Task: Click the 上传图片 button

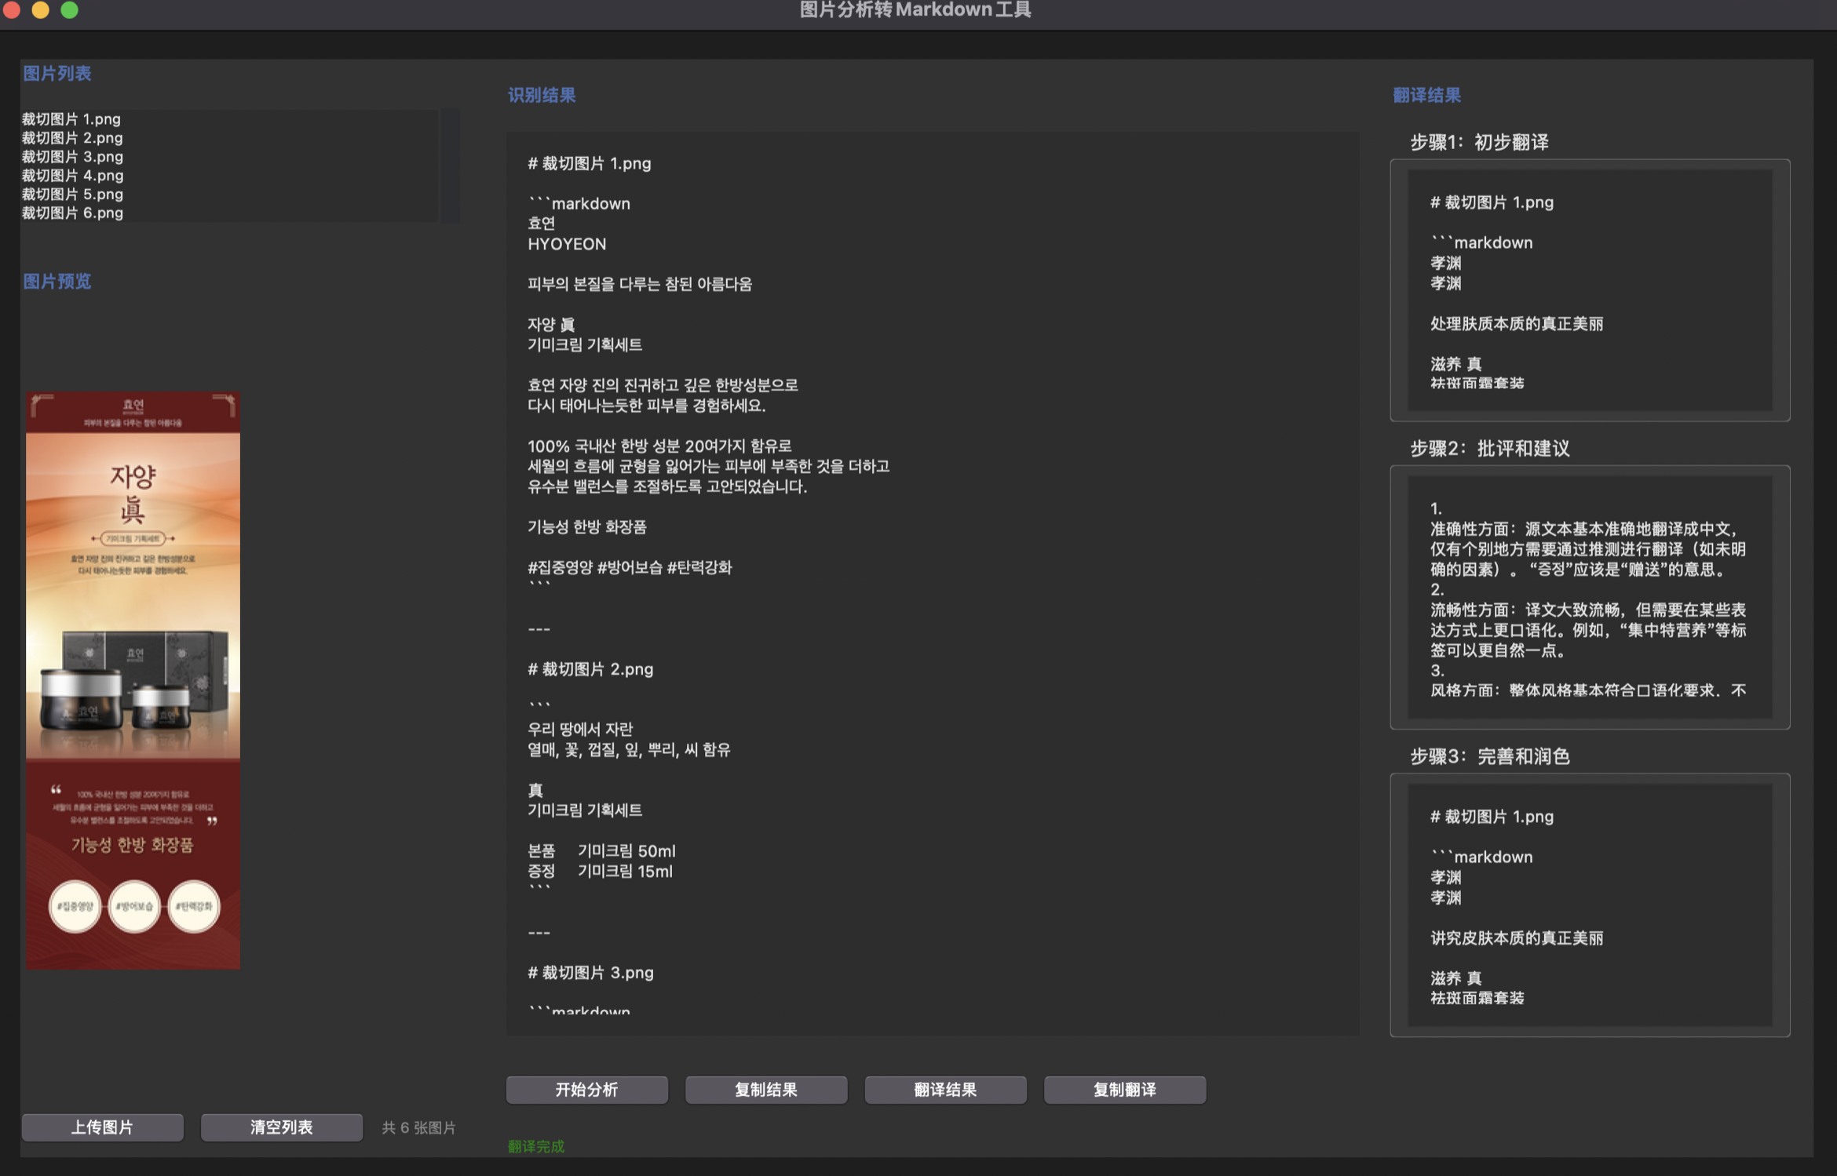Action: [102, 1127]
